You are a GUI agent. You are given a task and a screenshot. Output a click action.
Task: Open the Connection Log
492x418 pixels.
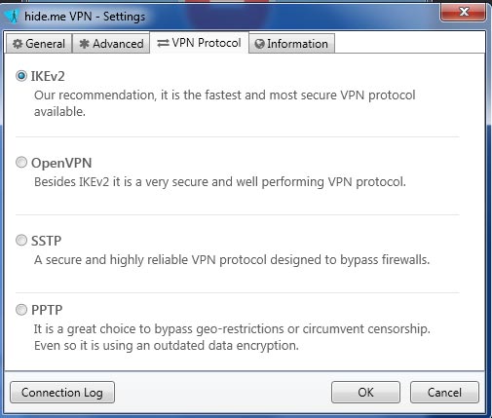62,393
